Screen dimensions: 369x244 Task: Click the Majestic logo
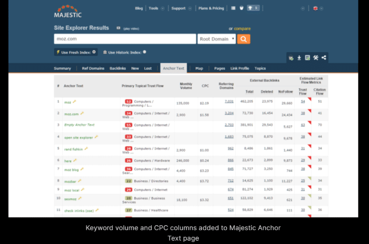point(68,11)
